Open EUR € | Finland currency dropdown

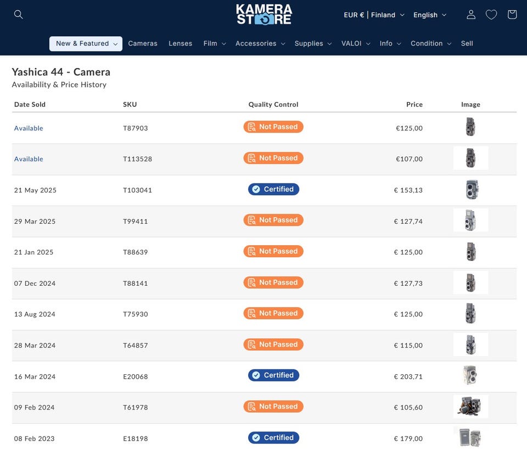(374, 15)
